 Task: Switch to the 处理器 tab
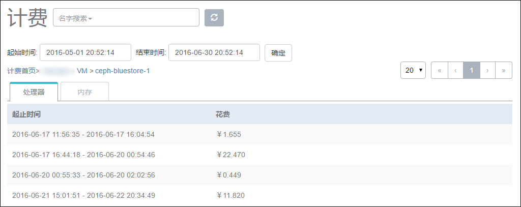(x=34, y=92)
